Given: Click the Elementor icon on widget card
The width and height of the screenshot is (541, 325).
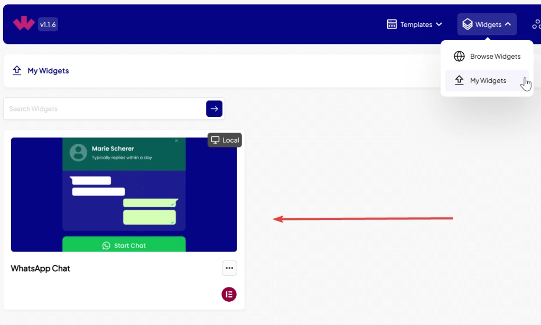Looking at the screenshot, I should coord(229,294).
